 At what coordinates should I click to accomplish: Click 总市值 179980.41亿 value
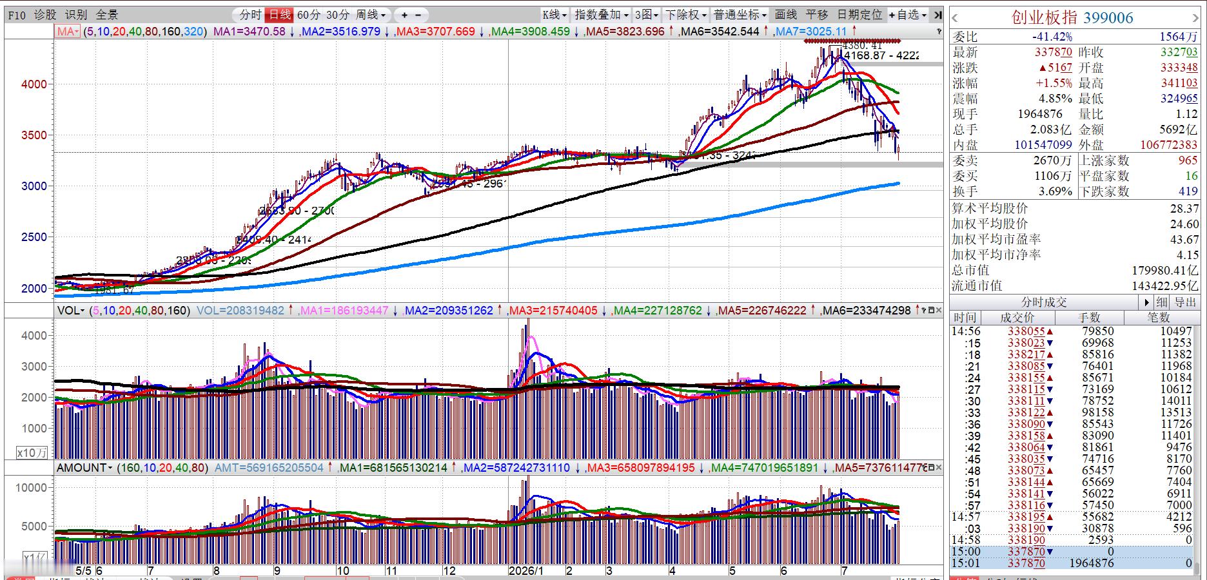pyautogui.click(x=1165, y=270)
